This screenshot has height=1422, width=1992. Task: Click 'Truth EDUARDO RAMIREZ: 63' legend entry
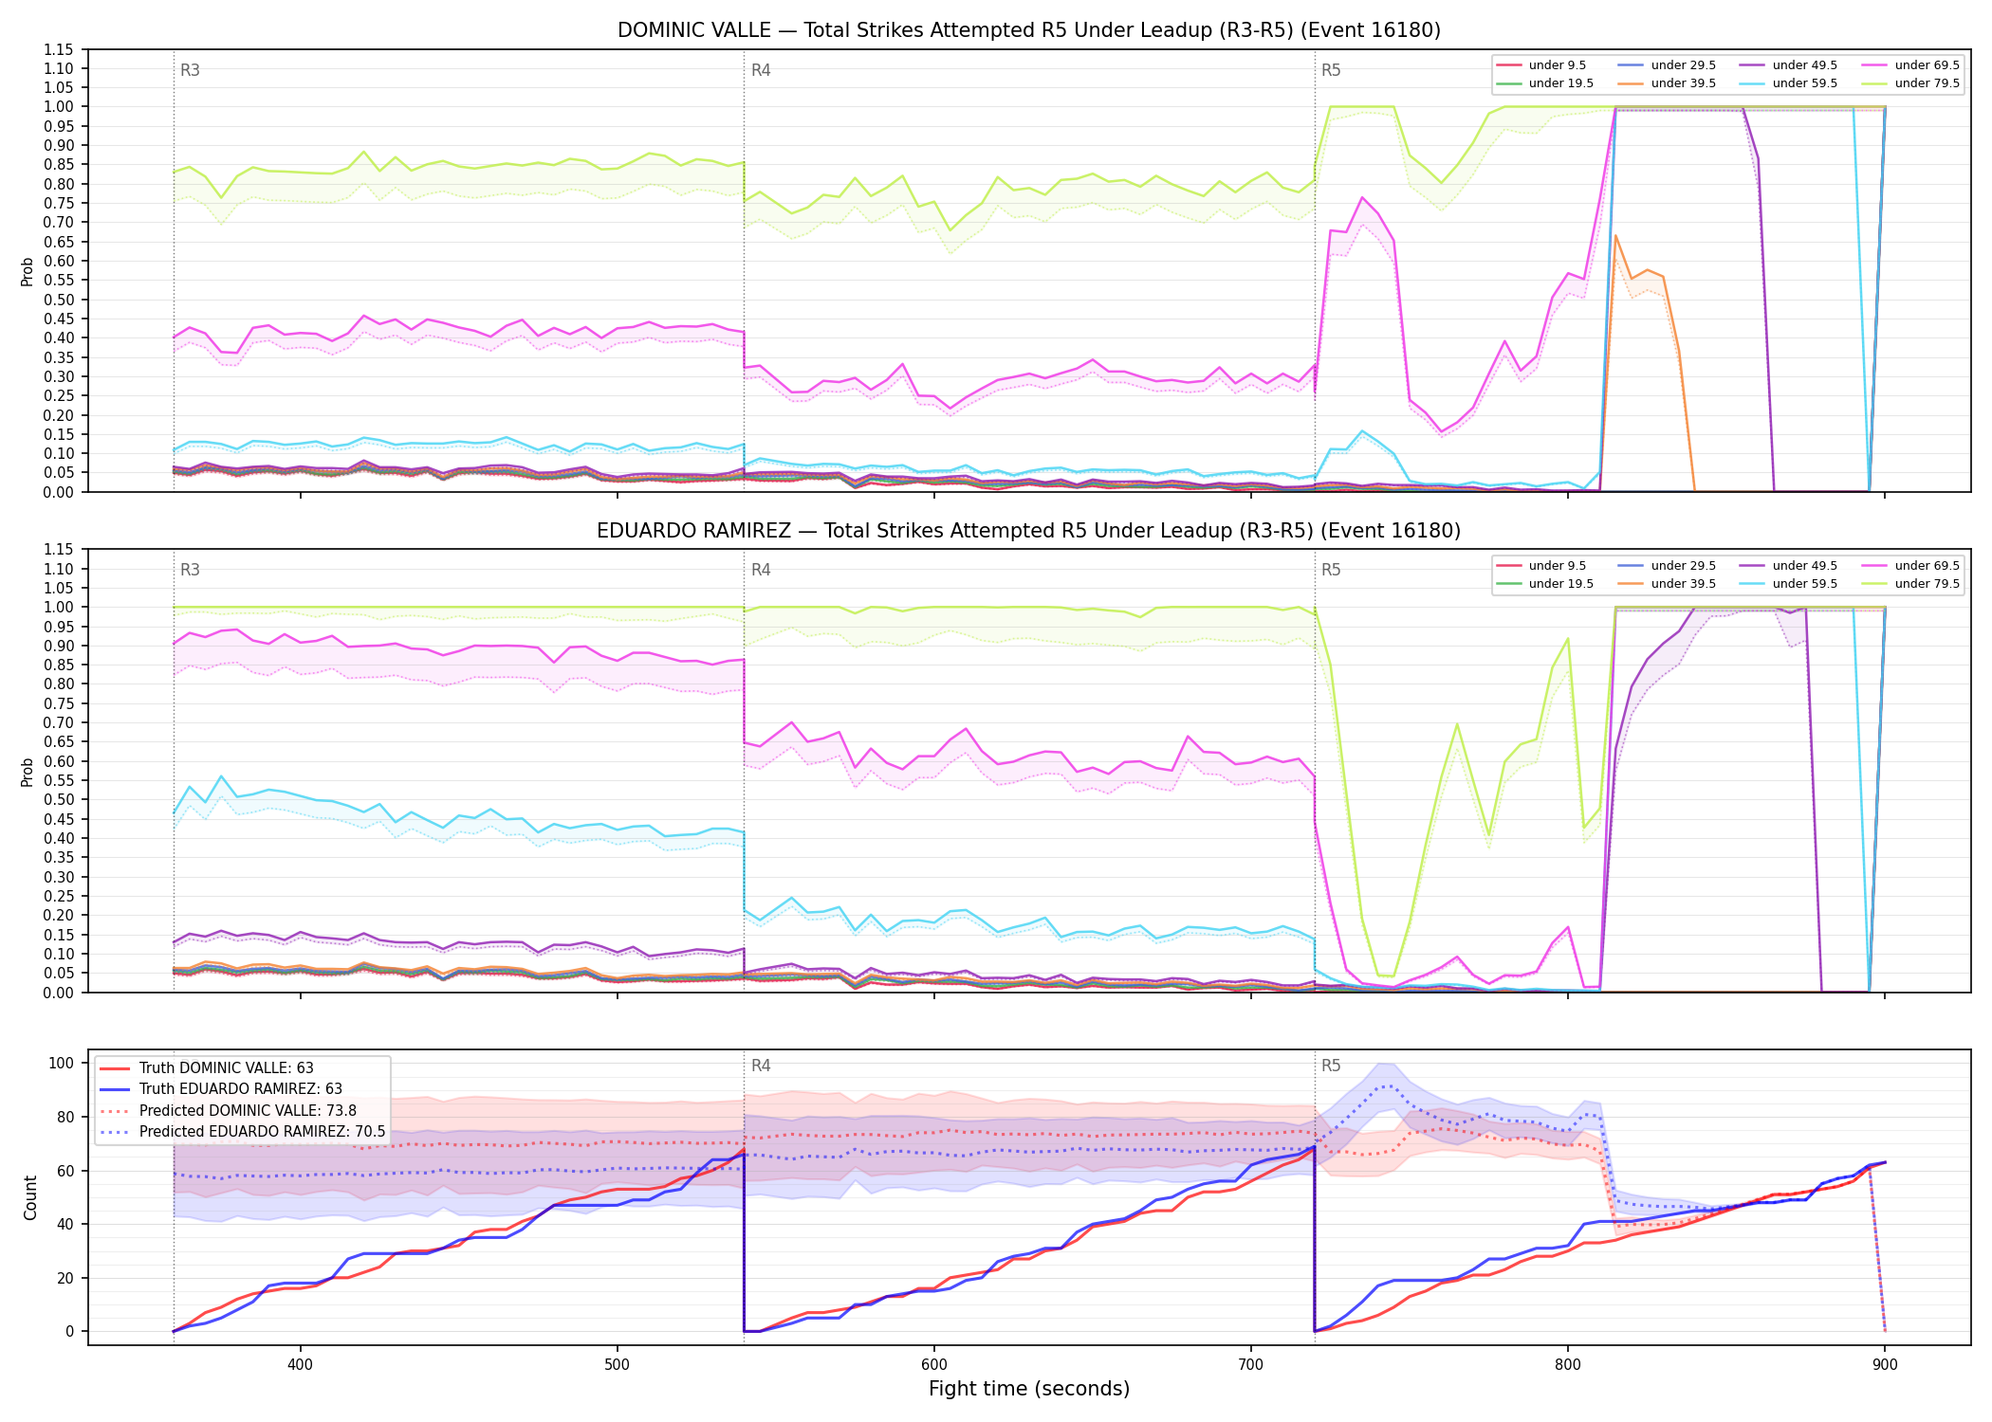click(221, 1089)
